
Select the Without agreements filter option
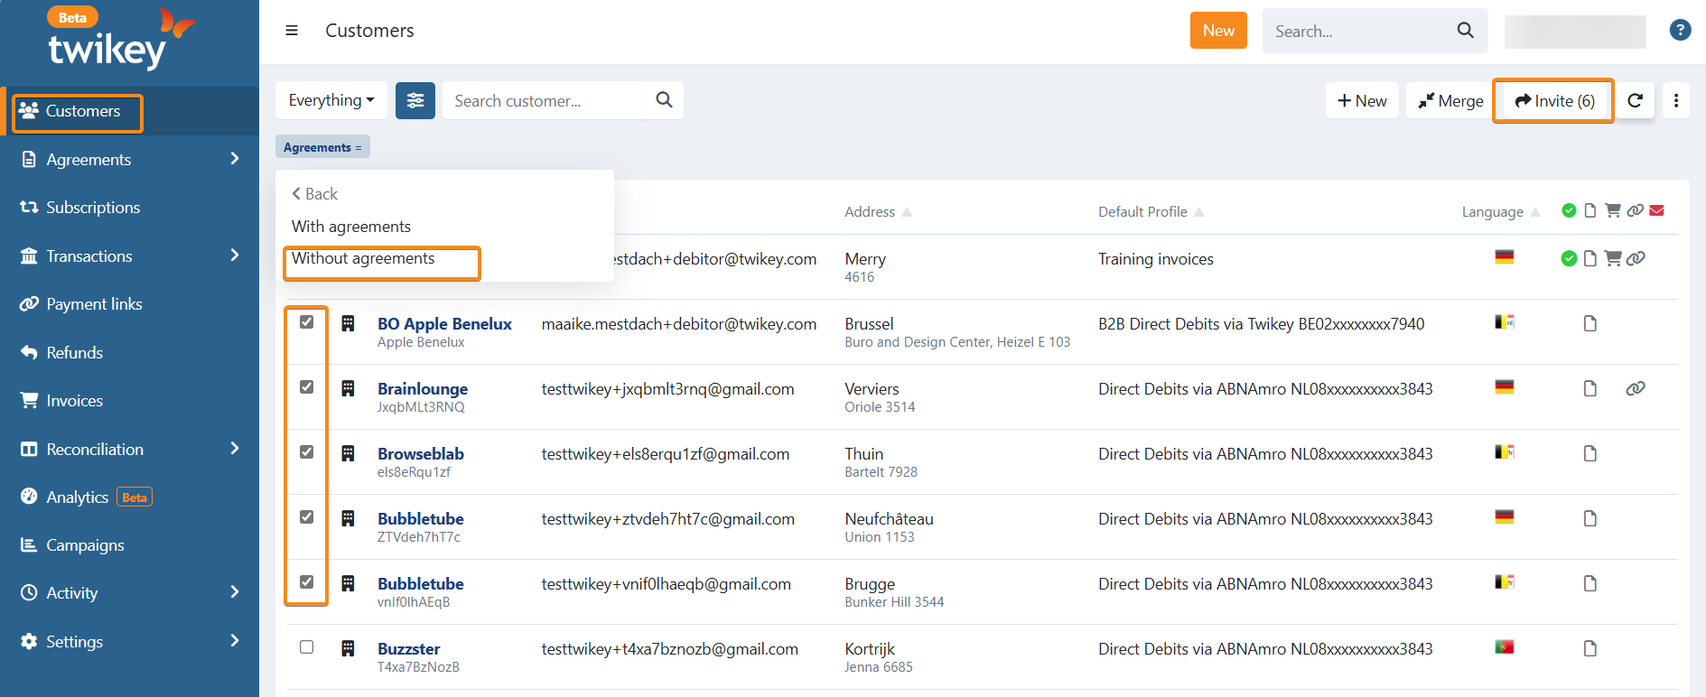363,259
